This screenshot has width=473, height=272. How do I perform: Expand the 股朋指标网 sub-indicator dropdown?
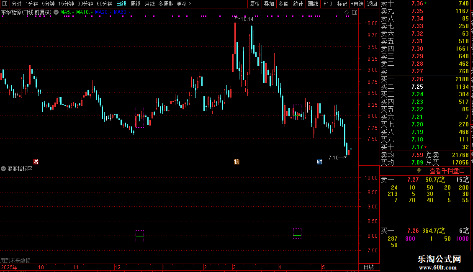(3, 169)
